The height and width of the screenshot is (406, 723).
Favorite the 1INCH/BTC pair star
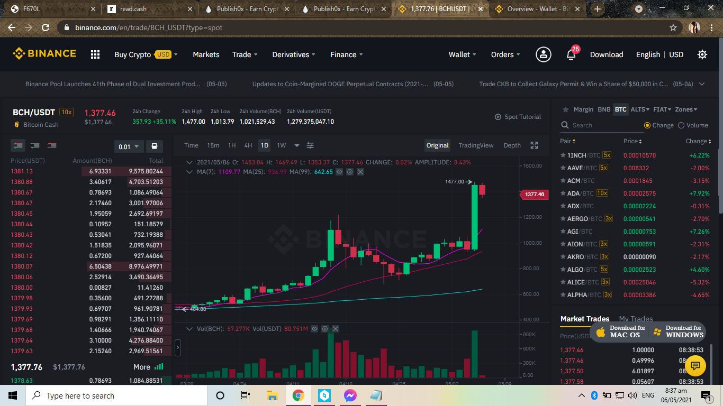coord(563,155)
